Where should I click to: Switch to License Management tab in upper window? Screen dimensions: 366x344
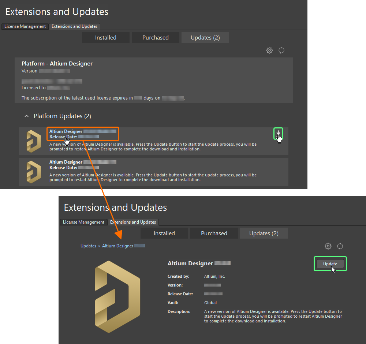click(25, 26)
